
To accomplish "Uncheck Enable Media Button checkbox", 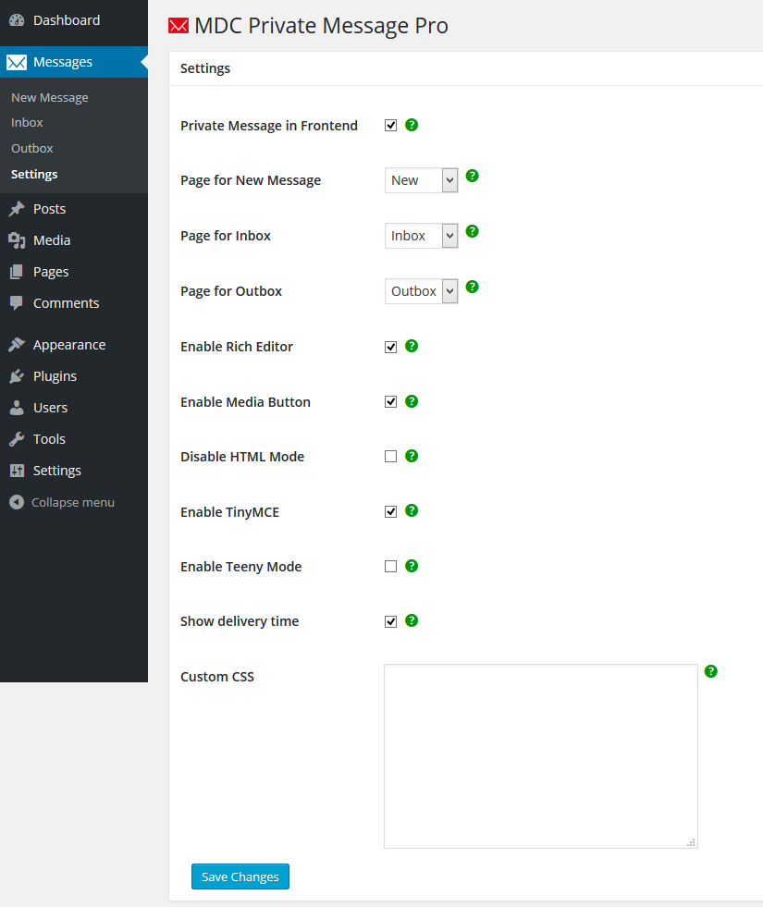I will tap(390, 401).
